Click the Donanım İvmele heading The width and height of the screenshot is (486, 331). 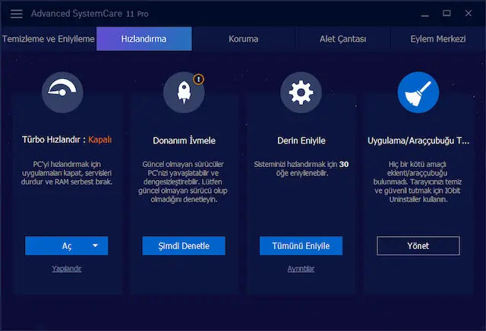[184, 140]
